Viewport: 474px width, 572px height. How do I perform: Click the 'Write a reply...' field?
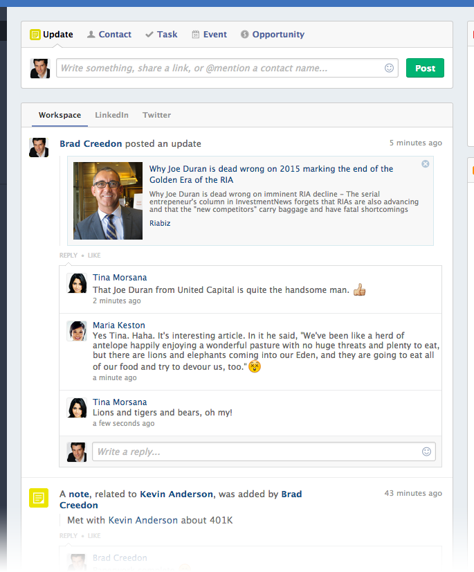(264, 452)
